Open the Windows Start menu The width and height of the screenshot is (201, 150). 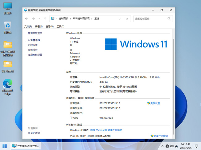click(5, 146)
